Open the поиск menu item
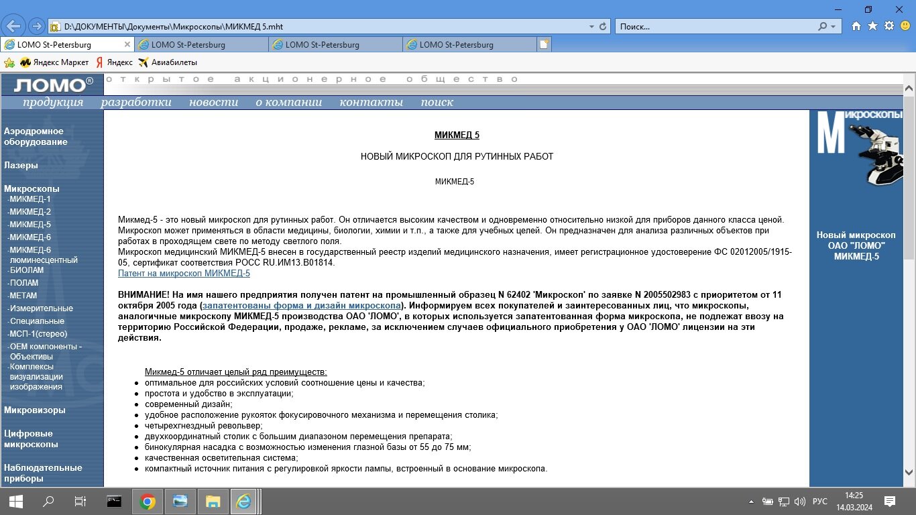The image size is (916, 515). 437,103
